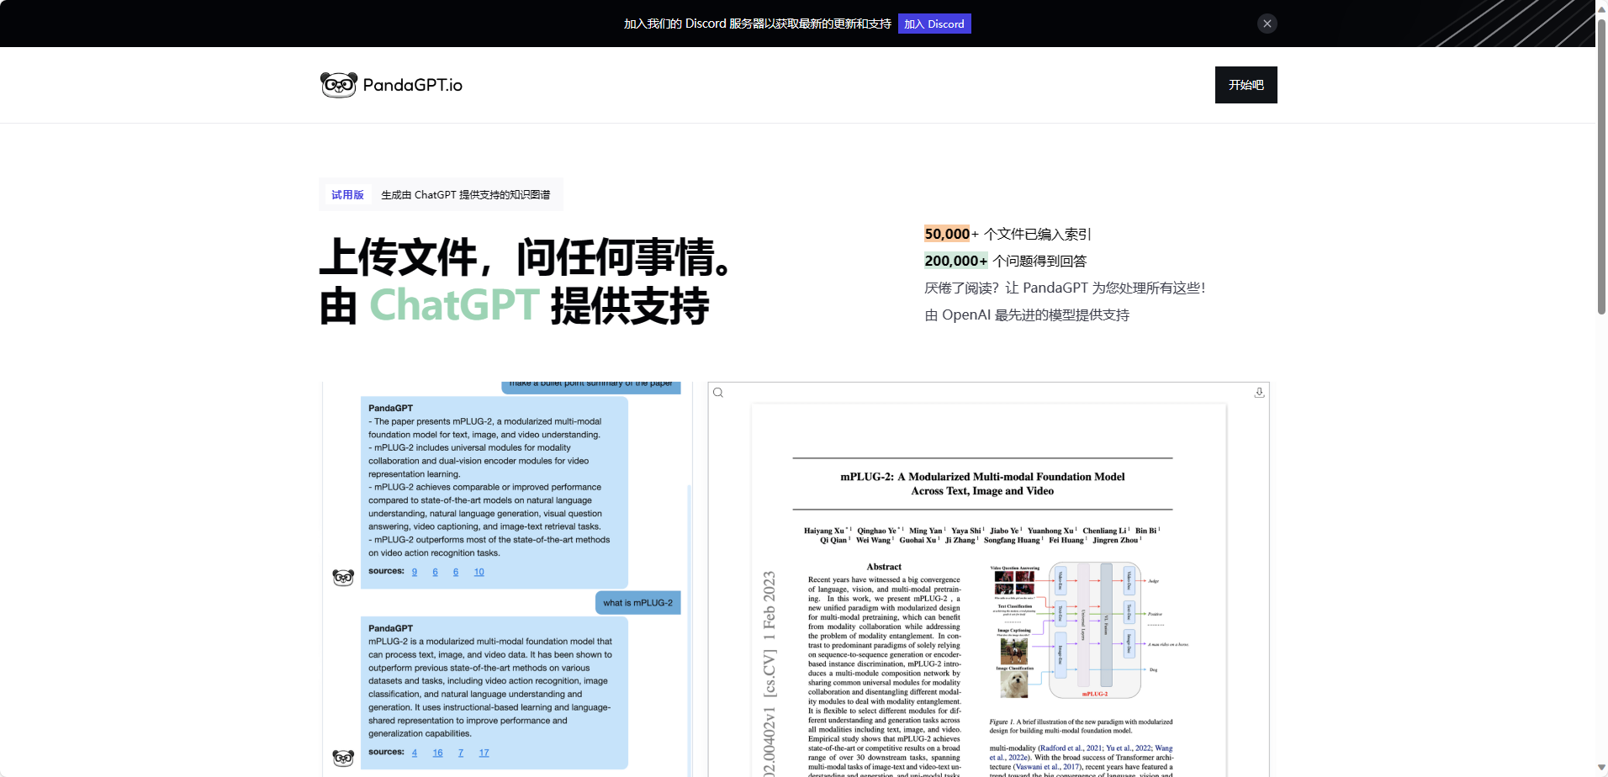Click the 开始吧 start button
Screen dimensions: 1608x777
coord(1246,85)
